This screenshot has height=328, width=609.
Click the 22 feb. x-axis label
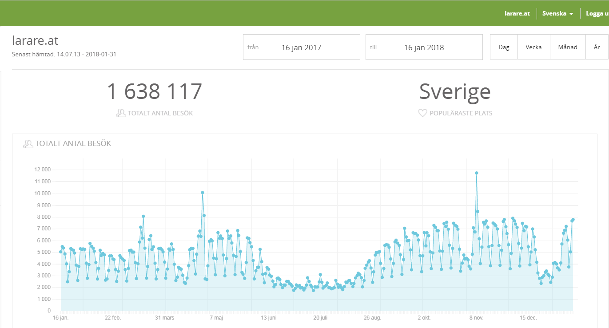tap(113, 318)
